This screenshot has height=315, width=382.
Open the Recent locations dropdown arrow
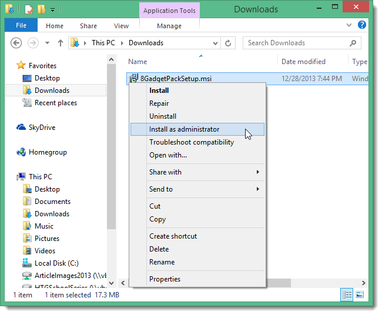click(47, 43)
